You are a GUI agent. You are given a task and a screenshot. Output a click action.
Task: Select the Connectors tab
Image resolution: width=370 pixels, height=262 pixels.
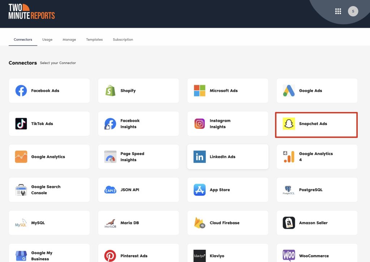coord(23,40)
